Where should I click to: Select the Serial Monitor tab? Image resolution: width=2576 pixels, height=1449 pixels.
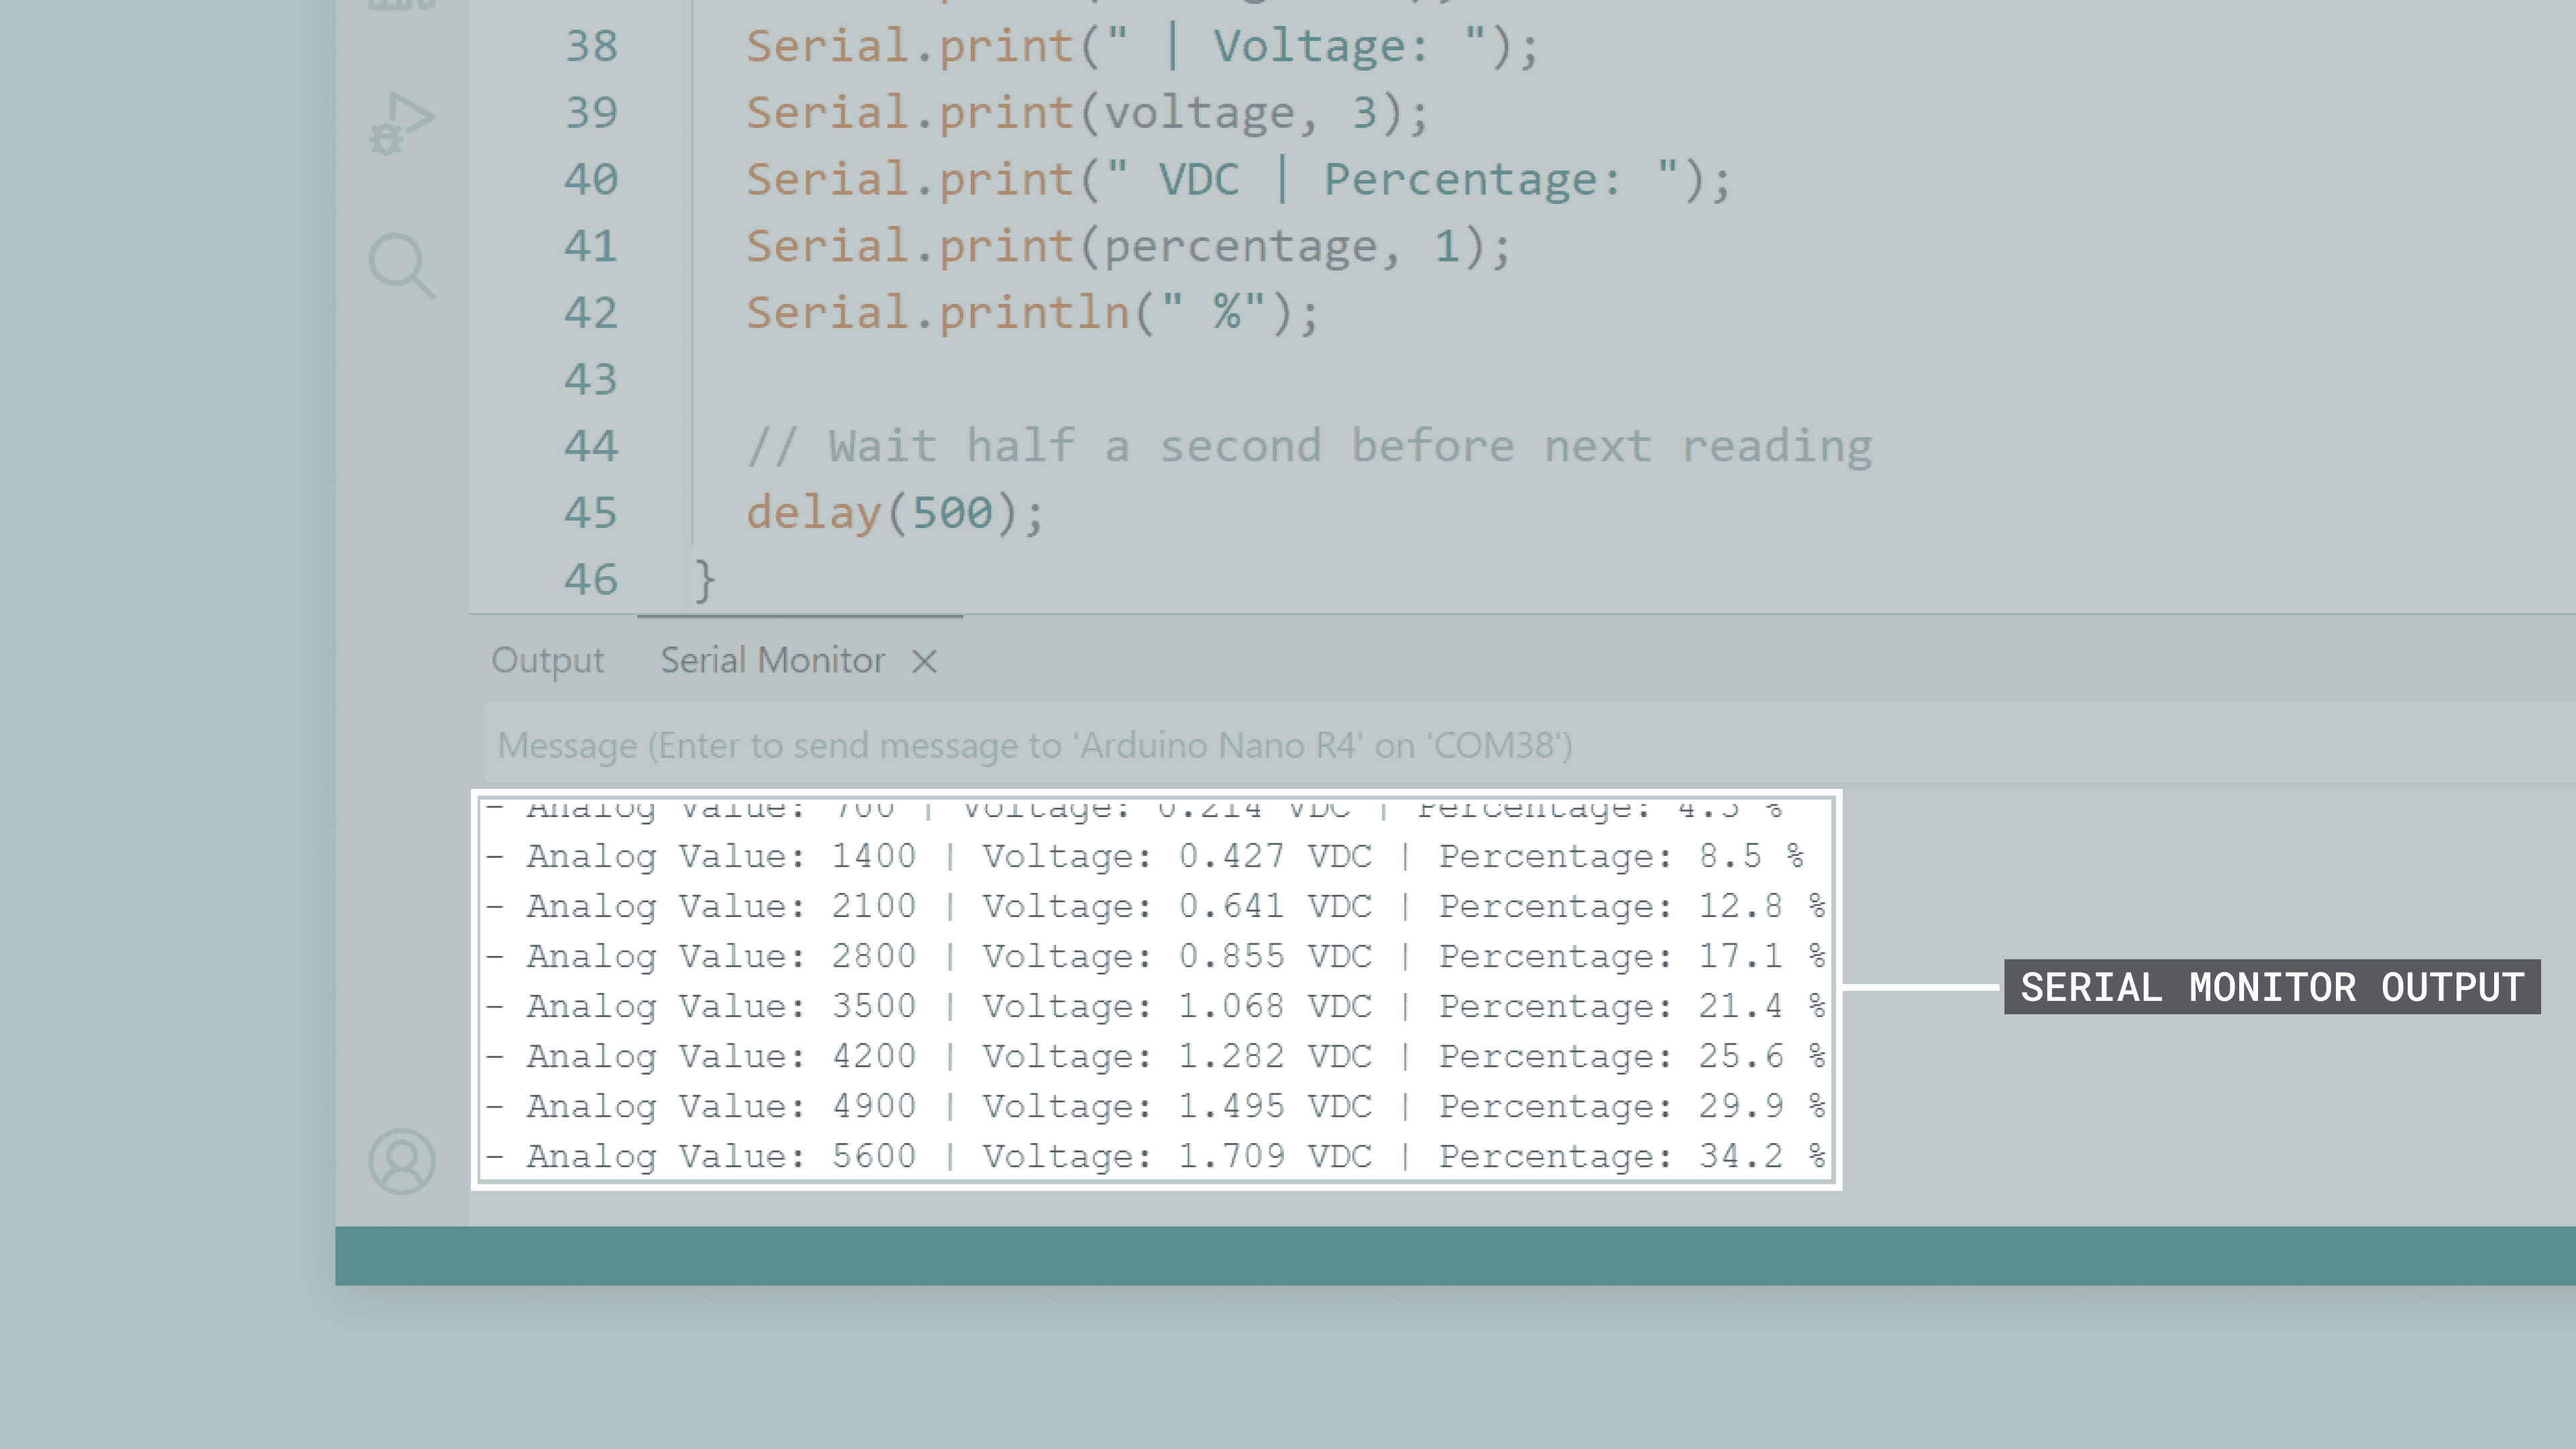click(x=772, y=661)
